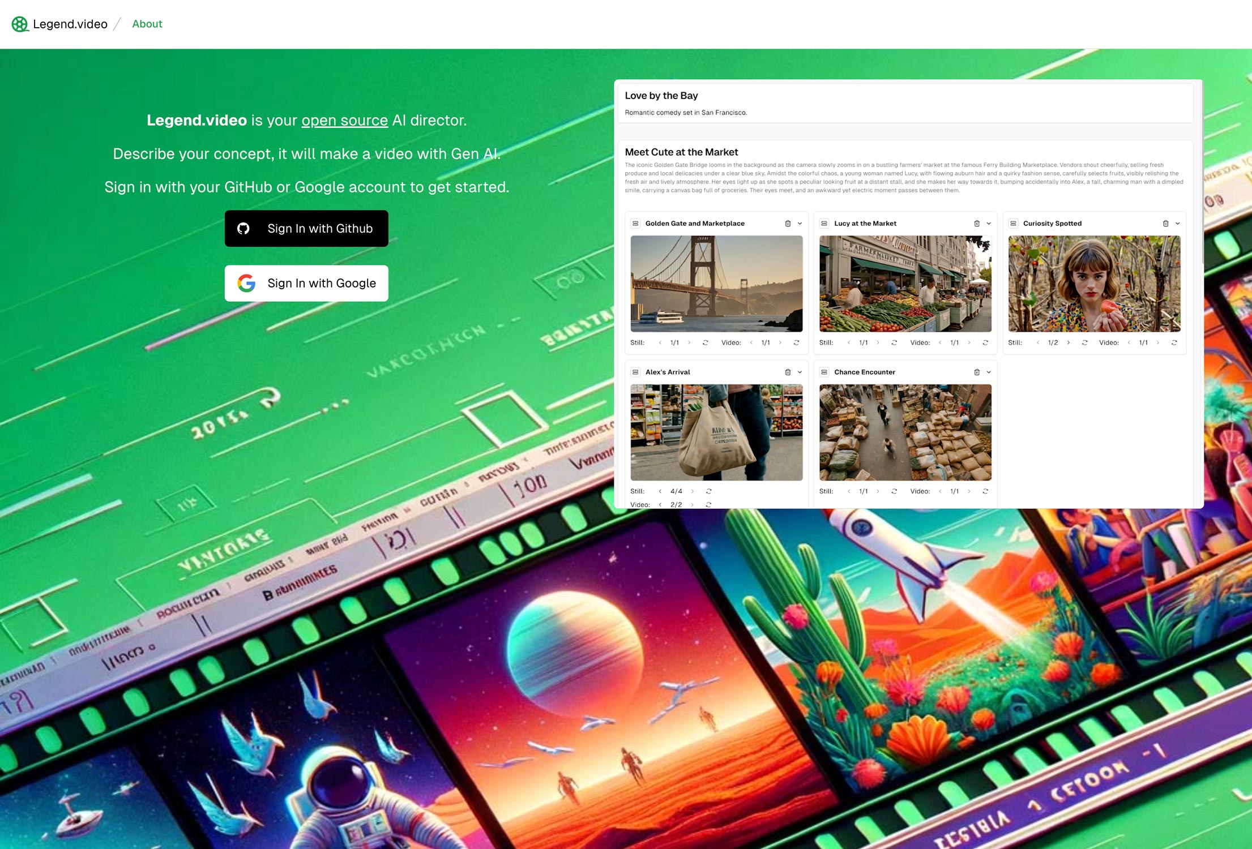Sign in with Google button
Screen dimensions: 1252x849
pos(306,283)
